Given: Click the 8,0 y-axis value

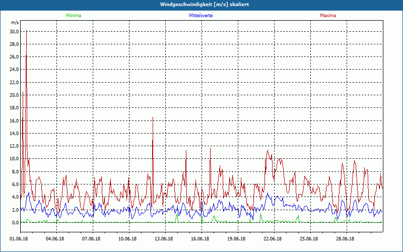Looking at the screenshot, I should (16, 171).
